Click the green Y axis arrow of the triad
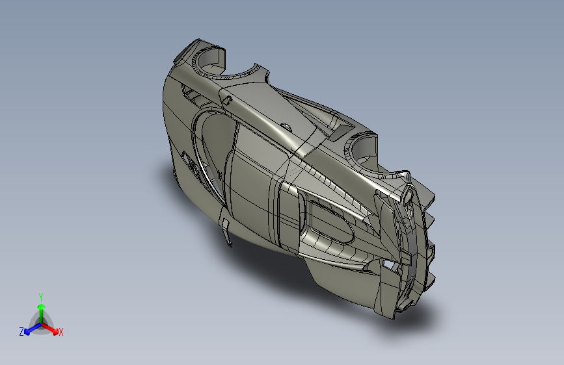The image size is (564, 365). [42, 313]
